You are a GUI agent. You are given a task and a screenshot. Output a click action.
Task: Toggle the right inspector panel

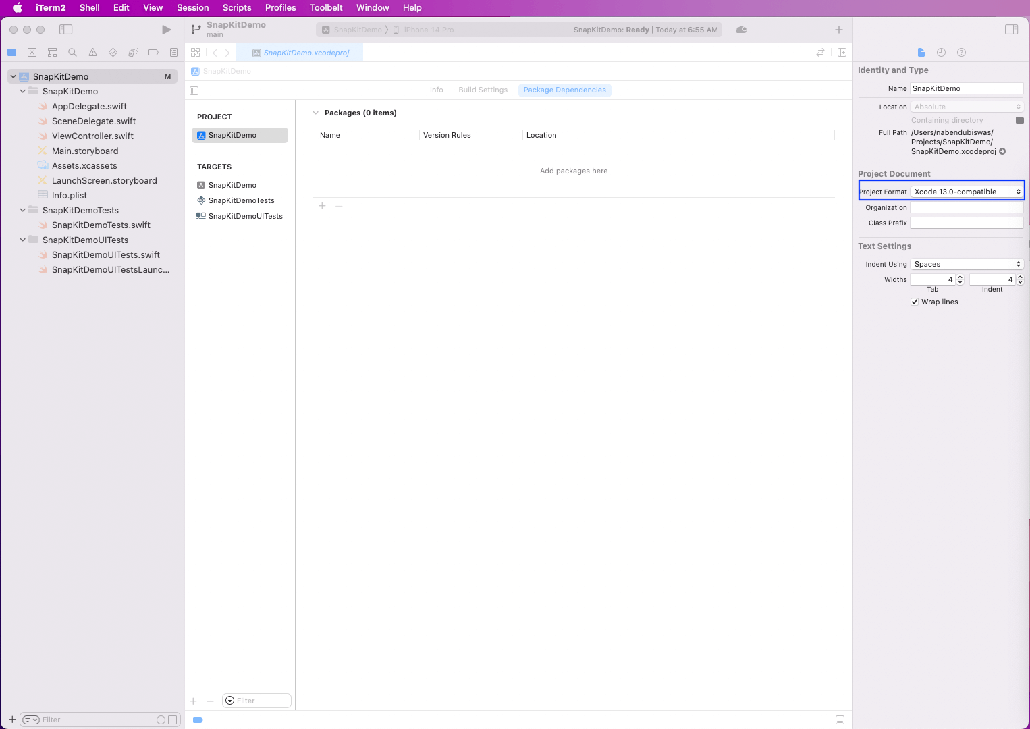pos(1011,30)
